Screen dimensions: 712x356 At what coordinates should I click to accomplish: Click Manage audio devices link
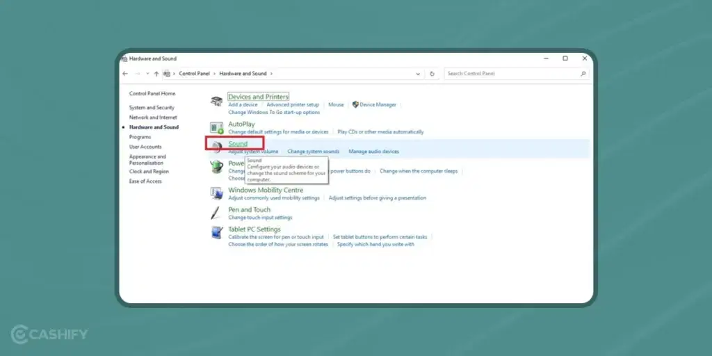click(373, 151)
